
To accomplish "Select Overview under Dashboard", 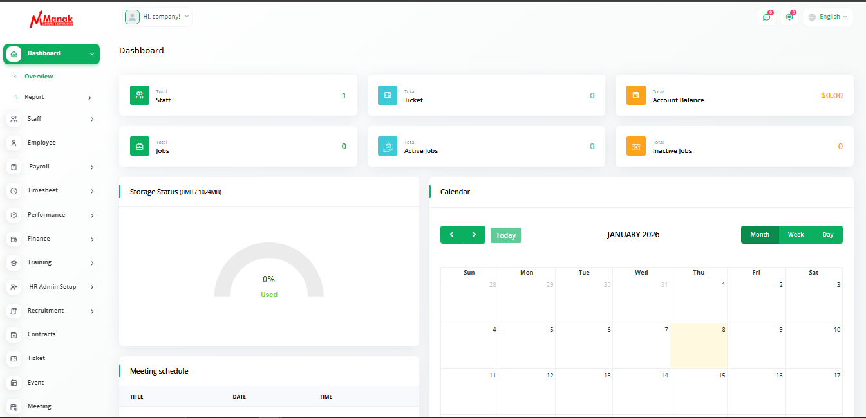I will [x=39, y=77].
